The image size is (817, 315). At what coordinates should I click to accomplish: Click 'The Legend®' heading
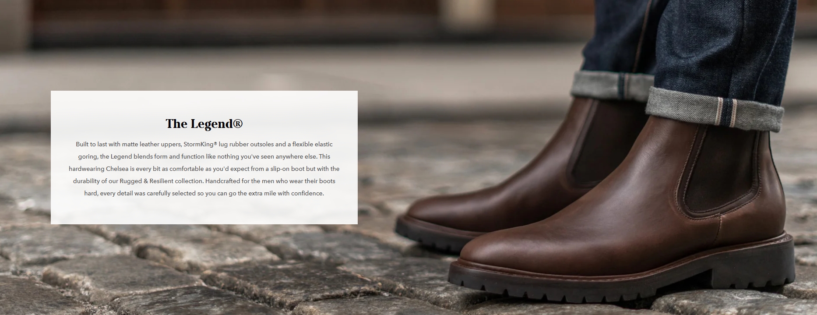204,124
